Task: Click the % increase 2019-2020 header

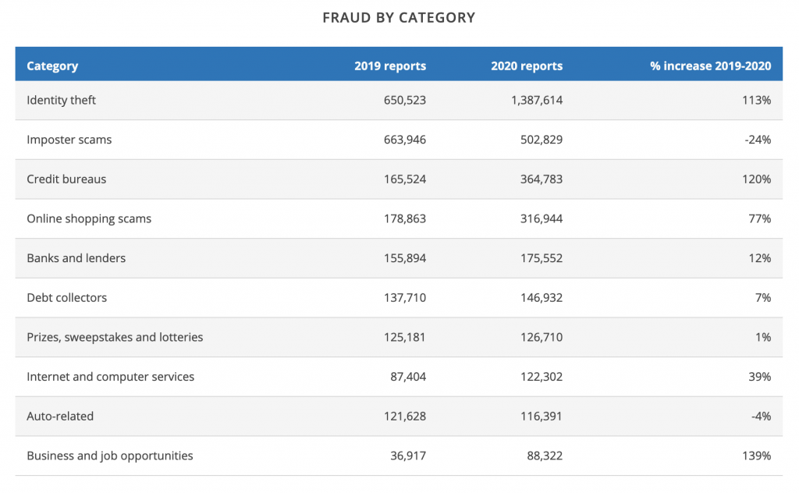Action: click(x=710, y=66)
